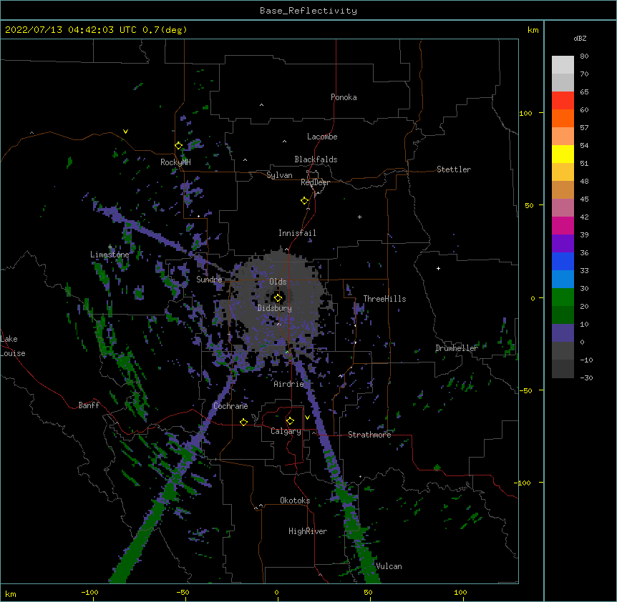Click the RockyMH city label
This screenshot has height=602, width=617.
[175, 162]
